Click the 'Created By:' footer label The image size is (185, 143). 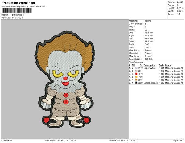coord(7,141)
